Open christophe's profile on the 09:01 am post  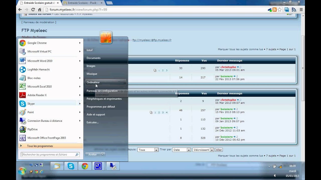(228, 67)
